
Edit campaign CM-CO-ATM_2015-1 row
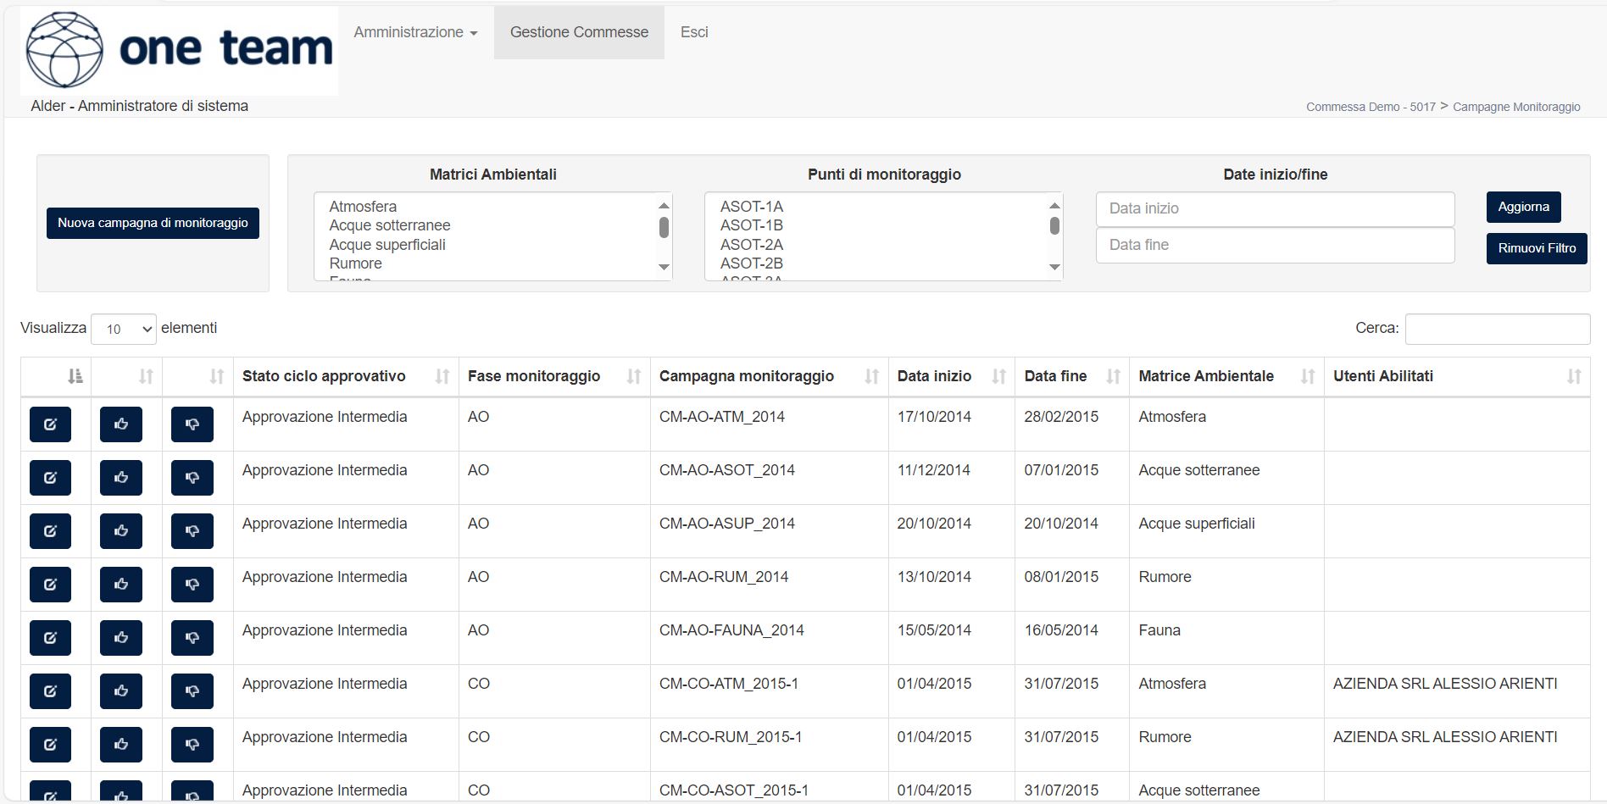[50, 691]
